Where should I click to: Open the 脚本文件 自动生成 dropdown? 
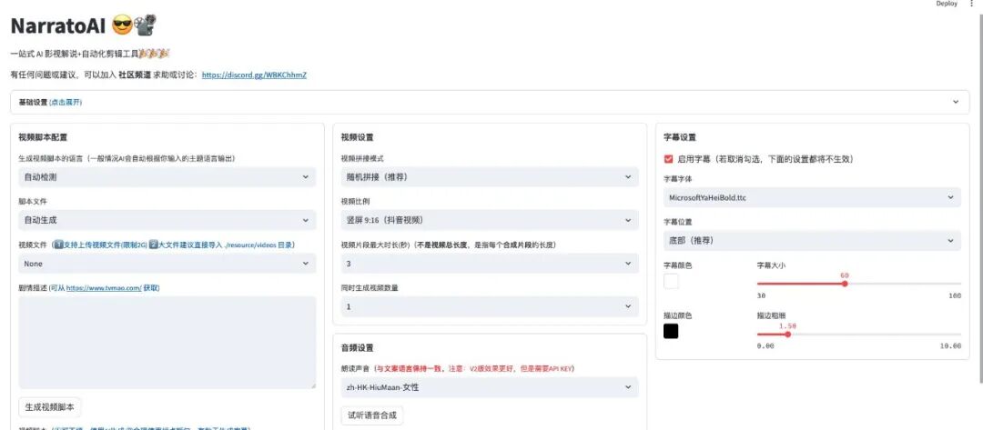(167, 220)
